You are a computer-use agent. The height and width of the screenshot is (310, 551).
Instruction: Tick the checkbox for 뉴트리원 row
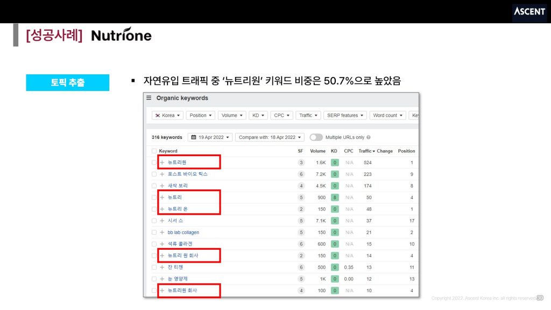(154, 163)
